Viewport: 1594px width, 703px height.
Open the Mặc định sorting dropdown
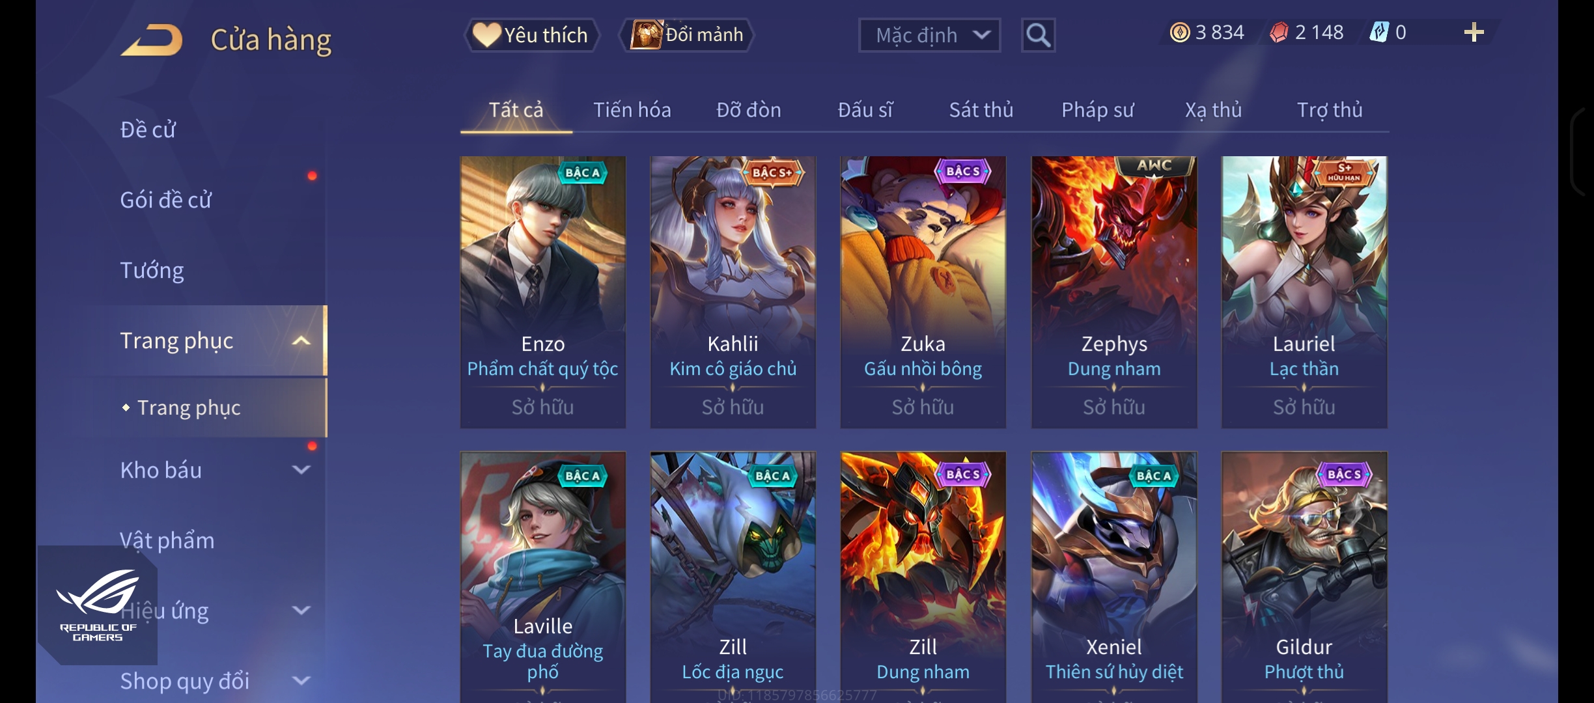coord(929,35)
